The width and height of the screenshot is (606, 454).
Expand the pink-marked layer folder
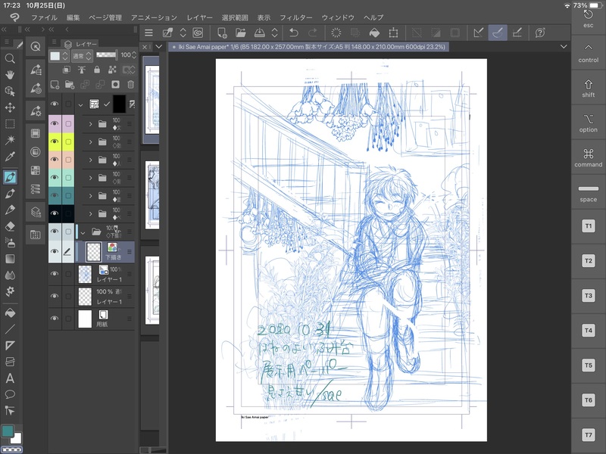click(90, 124)
